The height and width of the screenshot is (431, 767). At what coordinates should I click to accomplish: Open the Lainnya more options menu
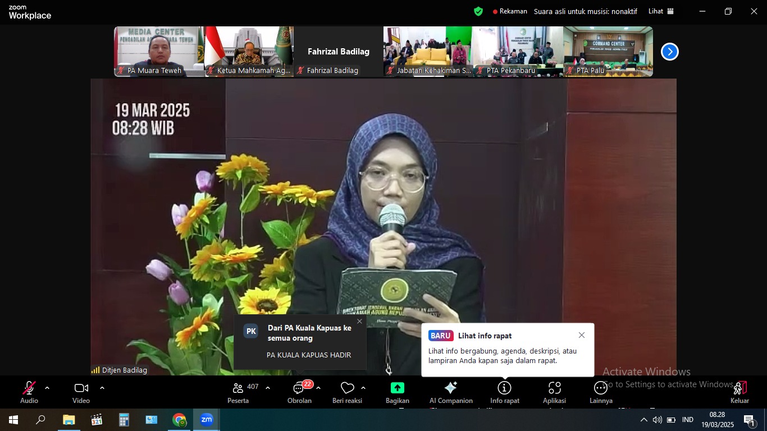(601, 392)
